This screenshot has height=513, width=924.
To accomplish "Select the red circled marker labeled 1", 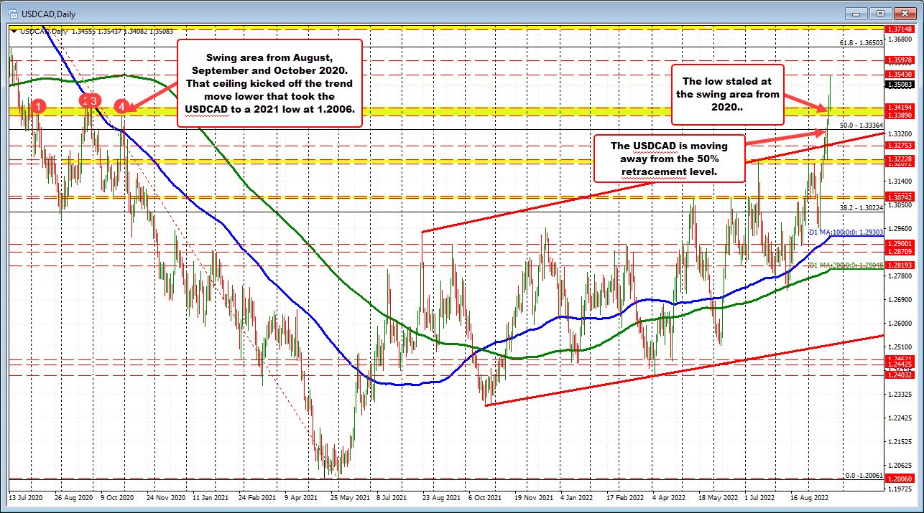I will [38, 106].
